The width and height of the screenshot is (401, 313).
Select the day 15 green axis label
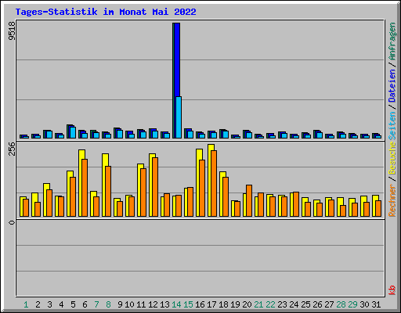188,304
